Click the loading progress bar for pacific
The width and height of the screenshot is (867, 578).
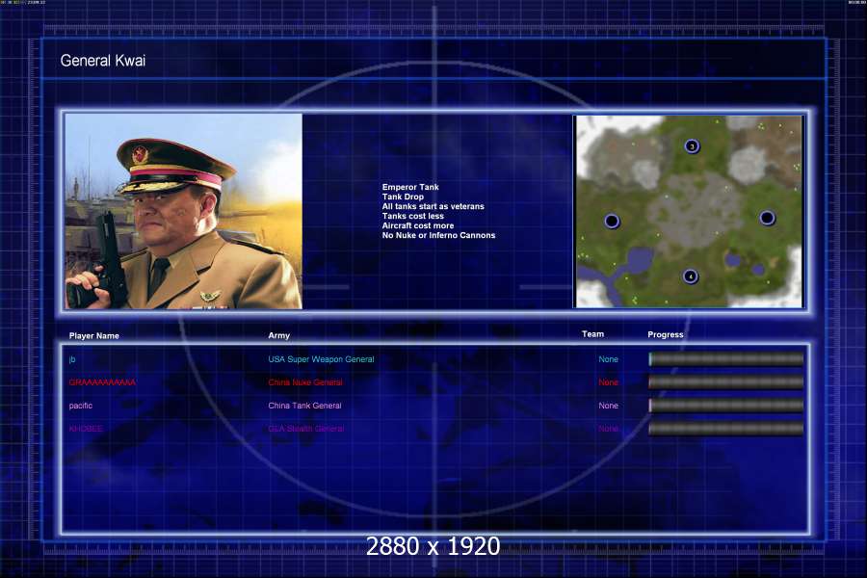pyautogui.click(x=726, y=406)
